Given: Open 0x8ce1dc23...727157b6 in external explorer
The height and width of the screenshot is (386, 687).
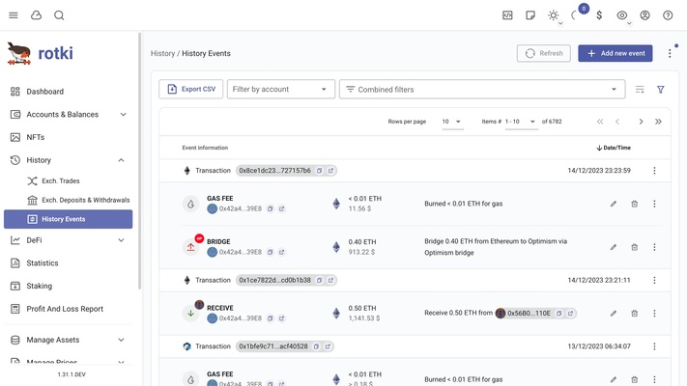Looking at the screenshot, I should tap(330, 171).
